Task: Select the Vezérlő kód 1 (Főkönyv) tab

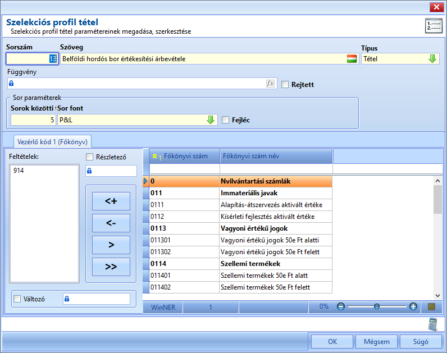Action: click(x=52, y=141)
